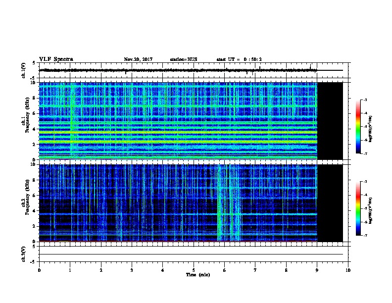Click the time axis tick label '0'

tap(39, 270)
